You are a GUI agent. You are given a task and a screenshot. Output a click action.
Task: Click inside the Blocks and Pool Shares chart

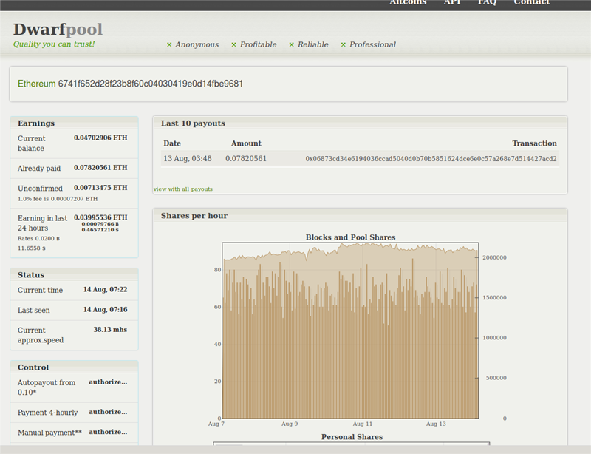tap(350, 331)
